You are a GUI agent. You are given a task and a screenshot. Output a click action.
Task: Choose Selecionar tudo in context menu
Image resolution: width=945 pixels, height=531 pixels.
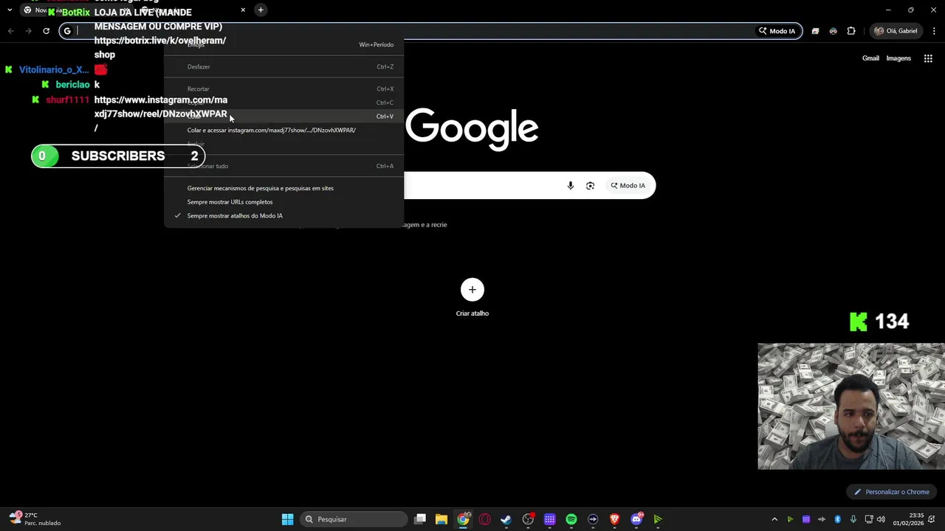click(x=283, y=166)
